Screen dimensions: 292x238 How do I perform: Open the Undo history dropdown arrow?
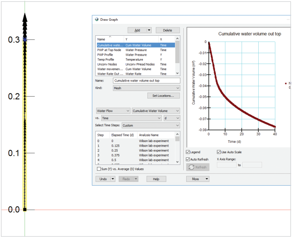pos(113,179)
